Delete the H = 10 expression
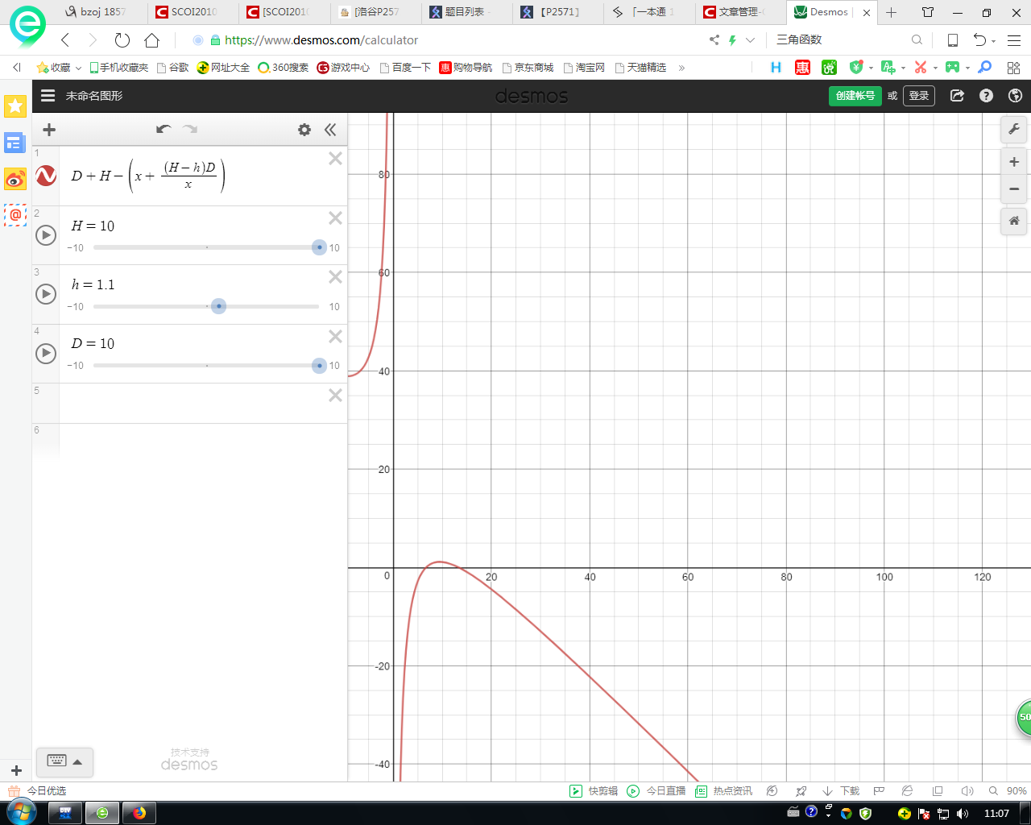 [336, 218]
